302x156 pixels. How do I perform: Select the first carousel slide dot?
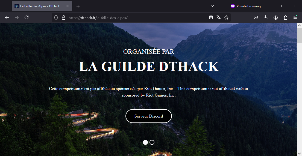pos(145,142)
